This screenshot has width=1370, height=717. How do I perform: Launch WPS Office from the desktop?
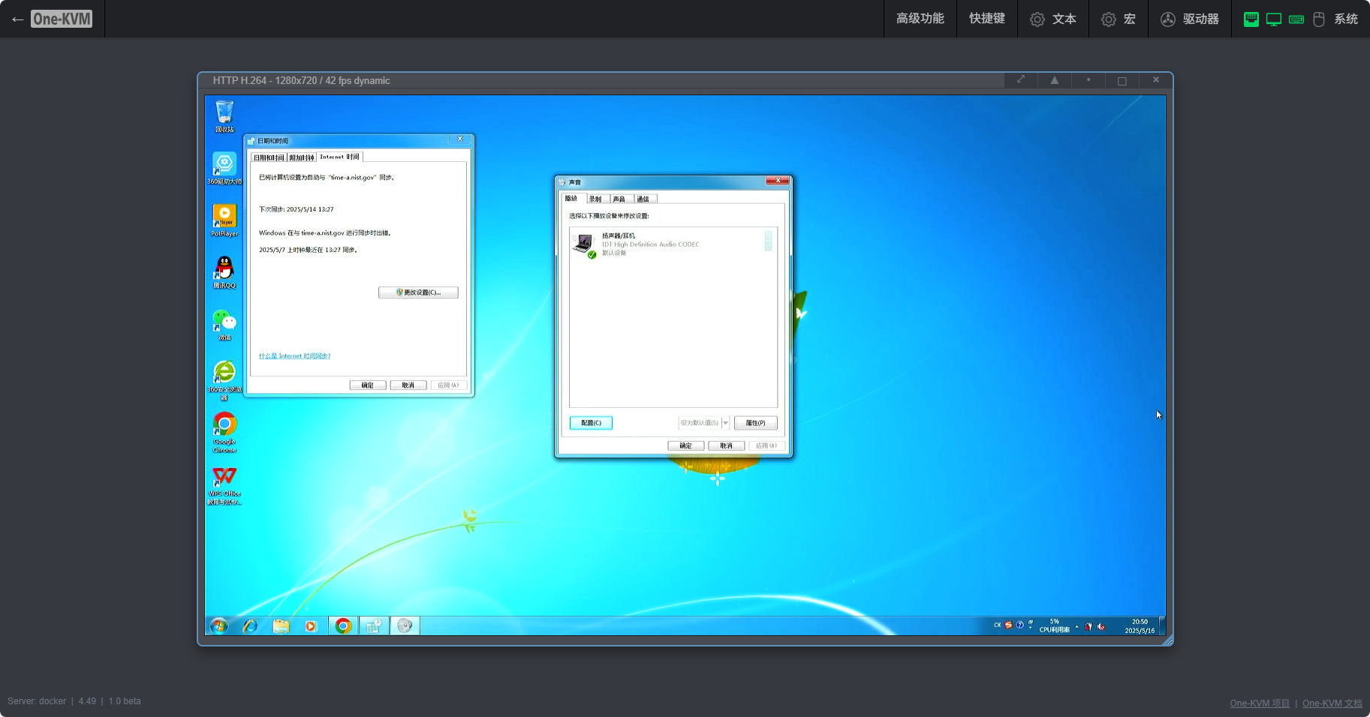click(x=224, y=478)
